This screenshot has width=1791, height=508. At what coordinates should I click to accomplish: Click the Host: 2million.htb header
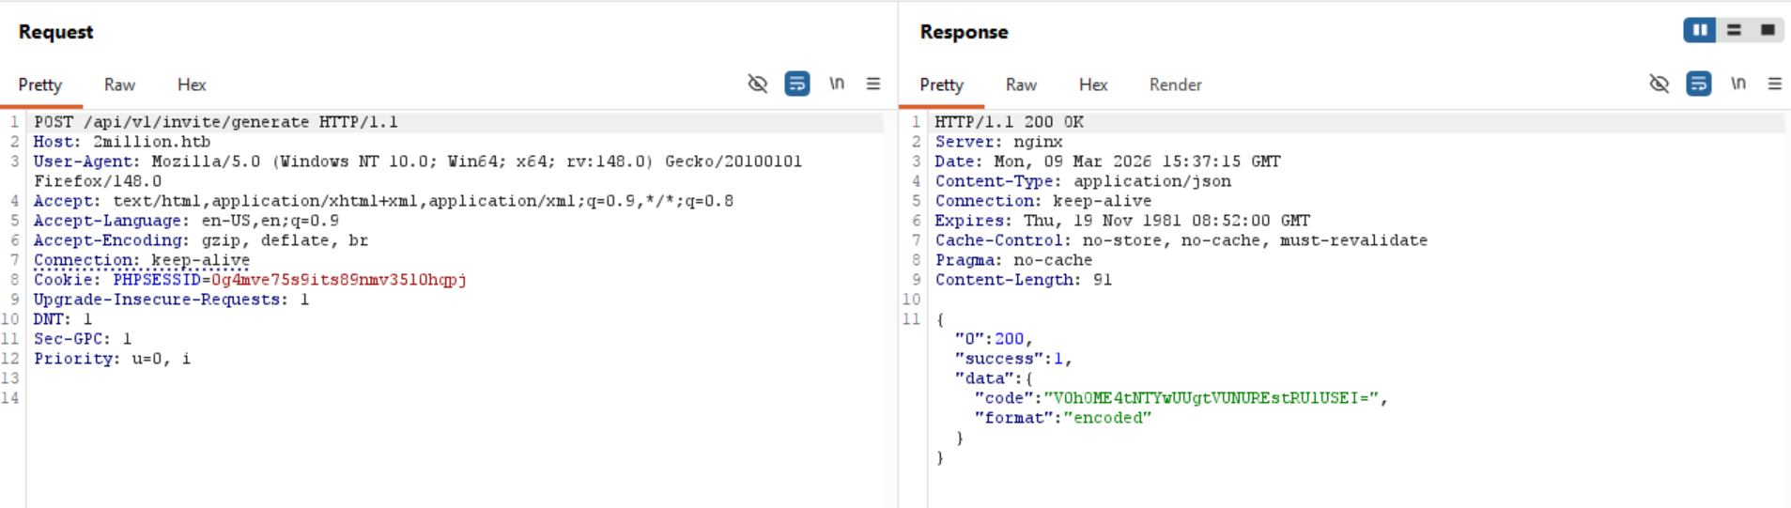pyautogui.click(x=122, y=142)
